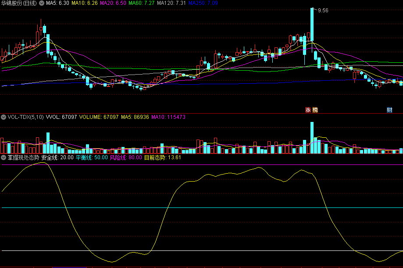Click the 平衡线: 50.00 label
Screen dimensions: 403x268
click(x=92, y=157)
